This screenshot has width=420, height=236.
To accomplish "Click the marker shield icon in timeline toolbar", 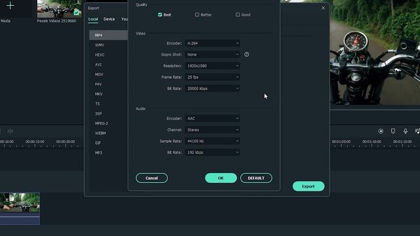I will 393,131.
